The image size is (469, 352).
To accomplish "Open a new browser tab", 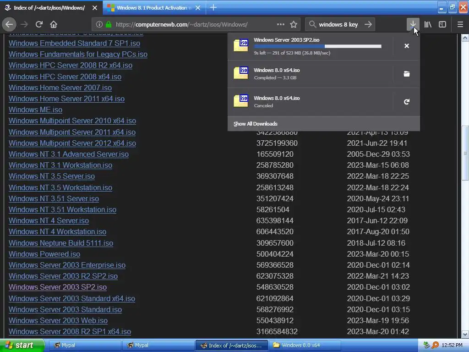I will (x=213, y=7).
